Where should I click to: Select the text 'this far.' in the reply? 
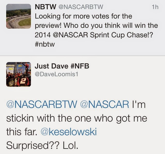(22, 132)
